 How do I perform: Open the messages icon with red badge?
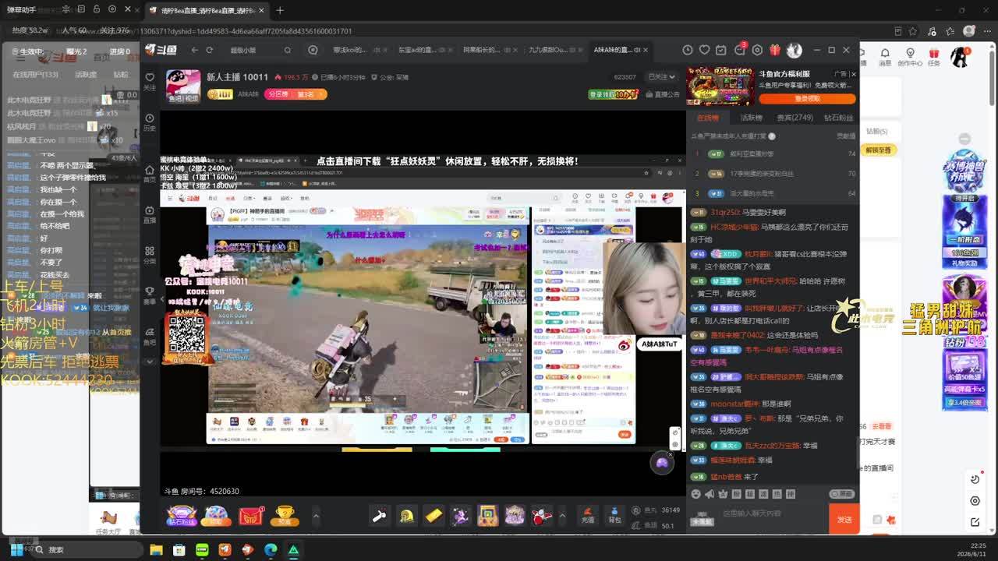pos(740,49)
